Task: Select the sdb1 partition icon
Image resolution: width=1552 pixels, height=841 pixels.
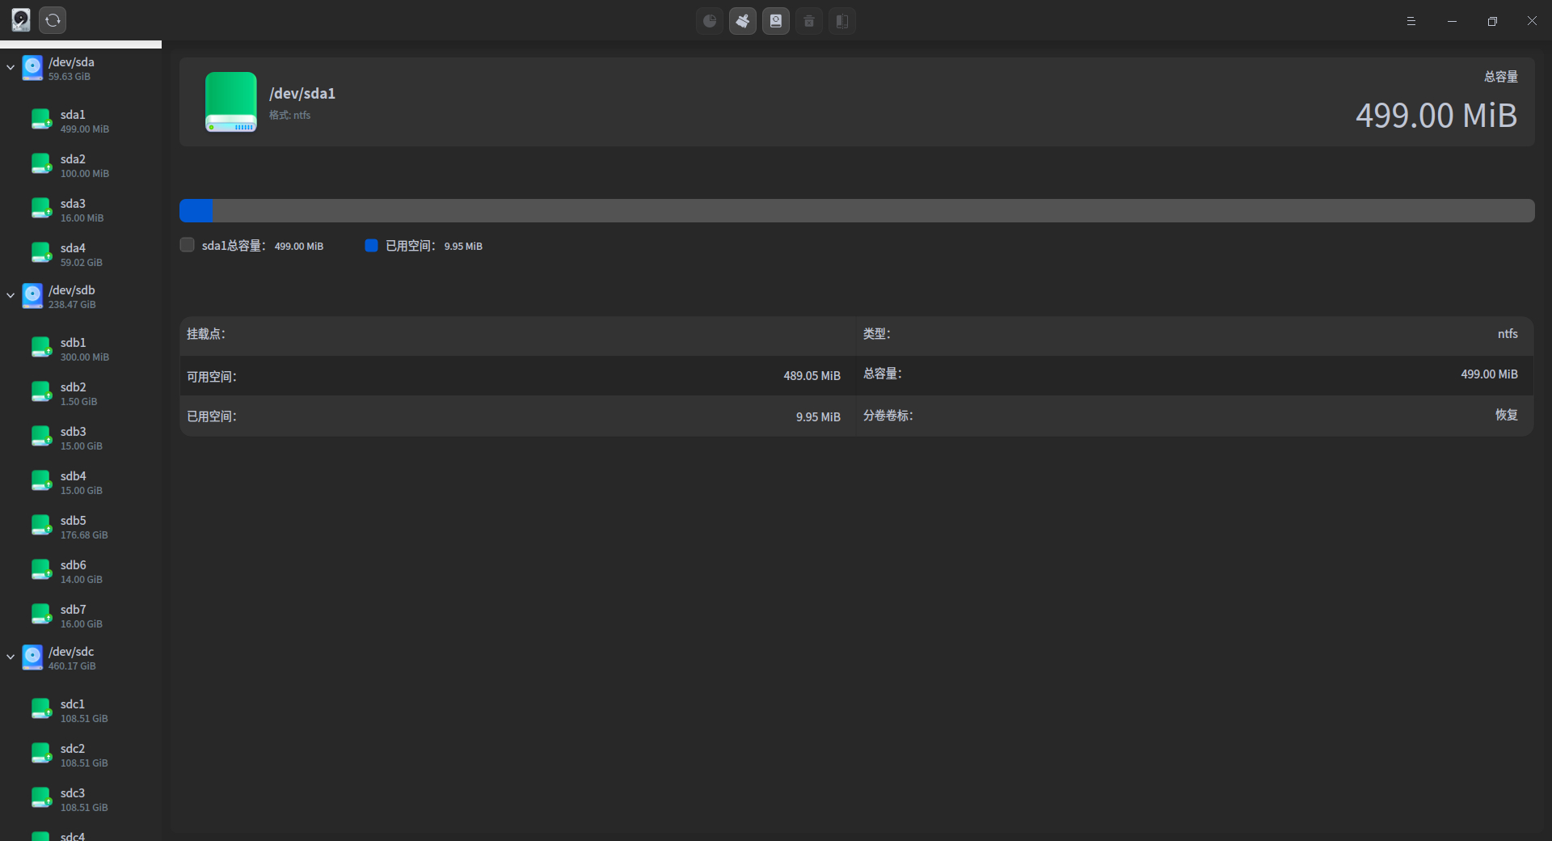Action: click(42, 348)
